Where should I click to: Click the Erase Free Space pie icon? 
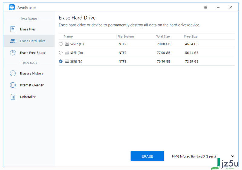[13, 53]
